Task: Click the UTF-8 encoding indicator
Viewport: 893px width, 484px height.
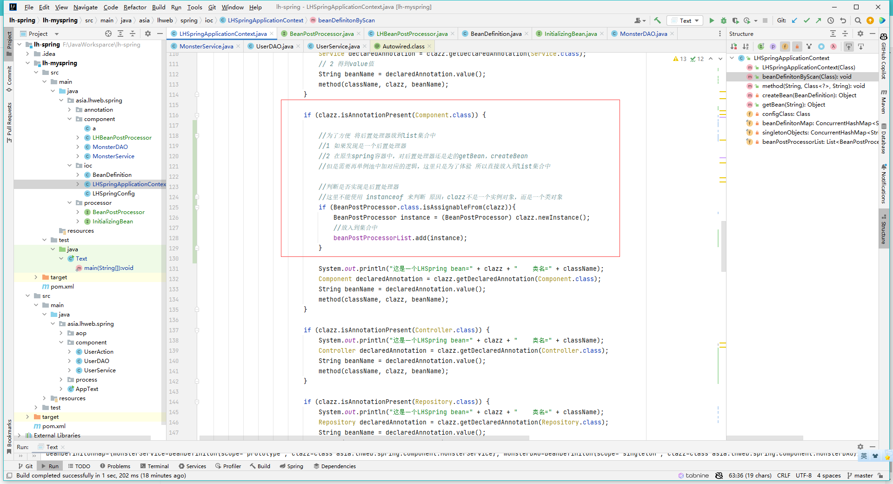Action: tap(803, 475)
